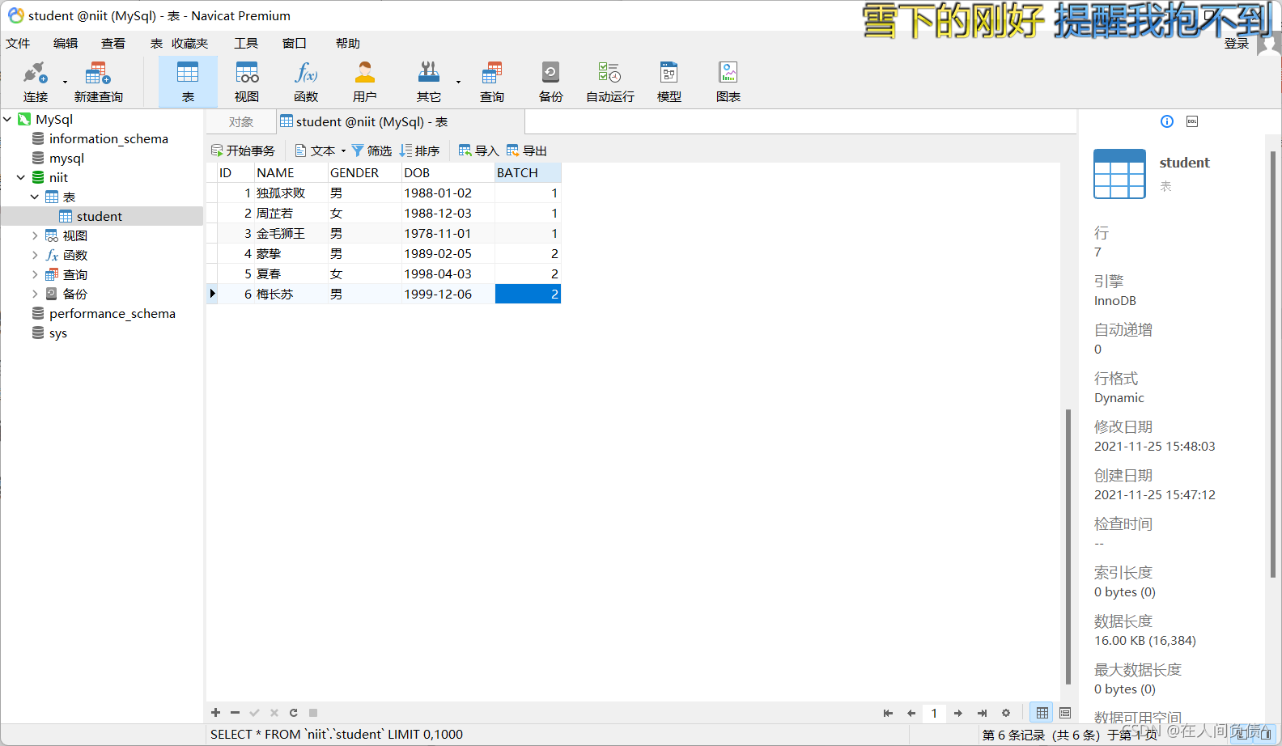
Task: Expand the 备份 backup node in tree
Action: pyautogui.click(x=35, y=294)
